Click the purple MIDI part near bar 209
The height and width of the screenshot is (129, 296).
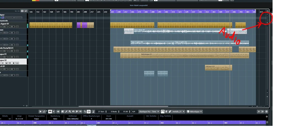[x=84, y=25]
